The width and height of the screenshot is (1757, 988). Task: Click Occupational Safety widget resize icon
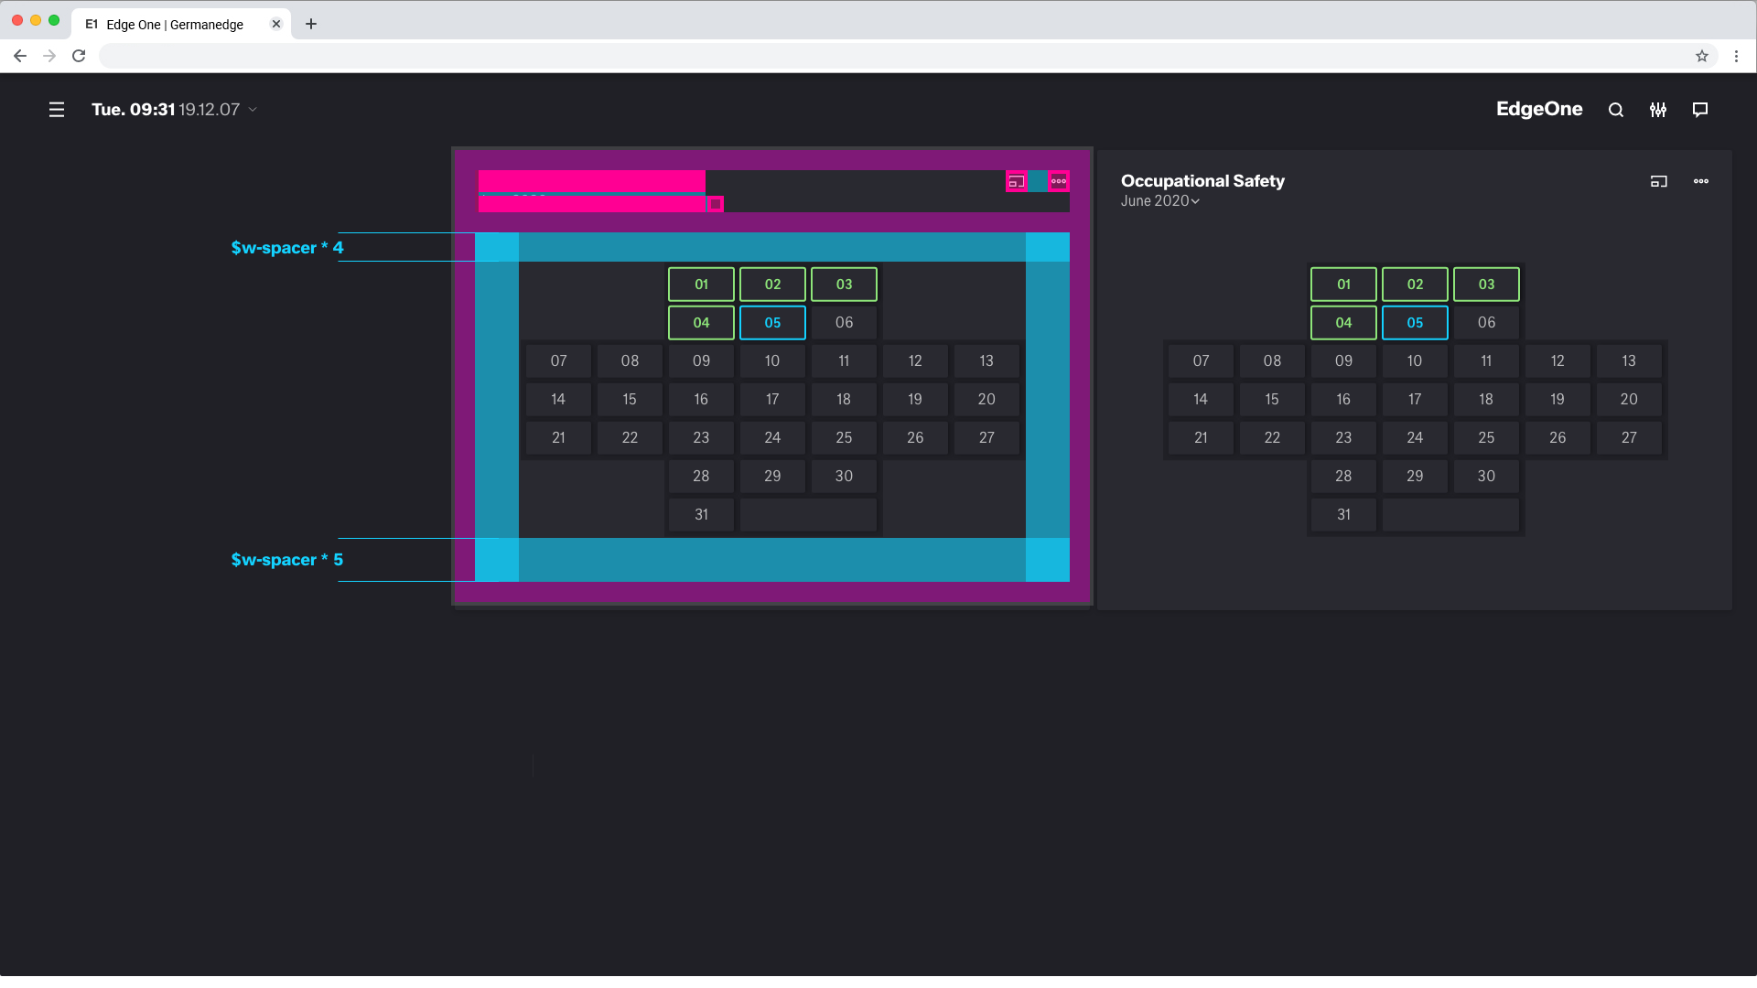click(1658, 181)
